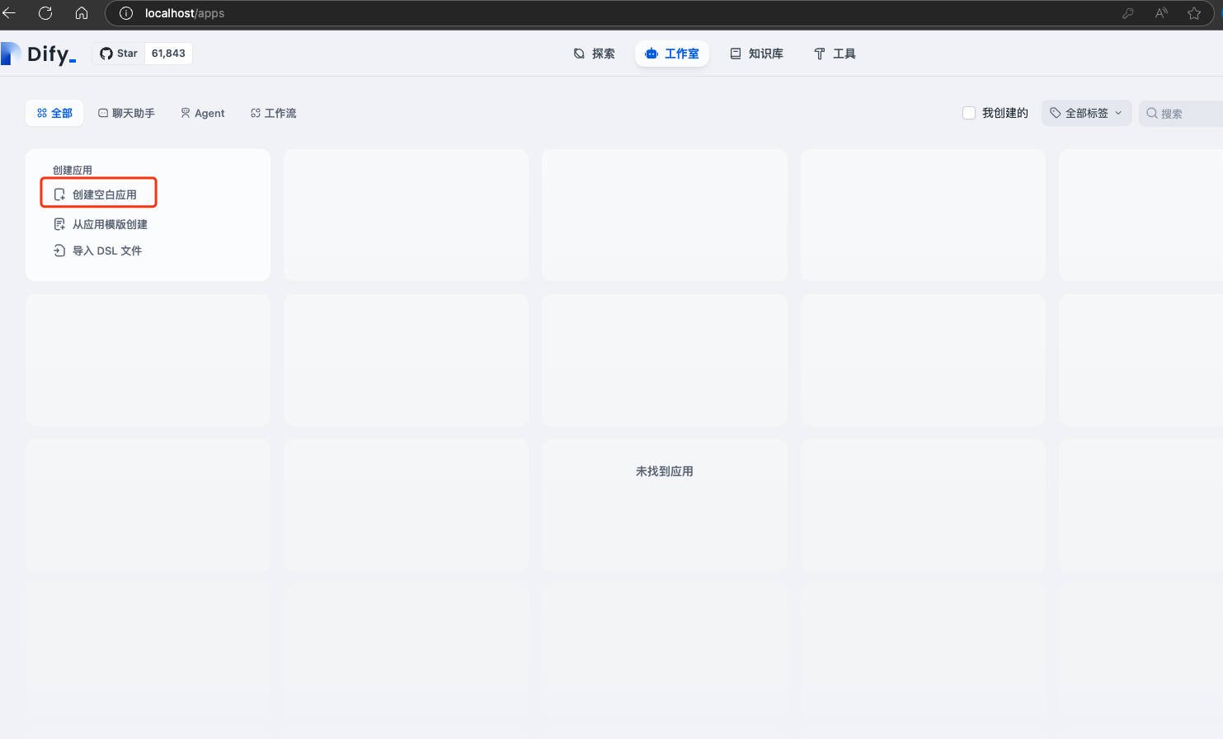Click the GitHub Star icon

tap(106, 54)
